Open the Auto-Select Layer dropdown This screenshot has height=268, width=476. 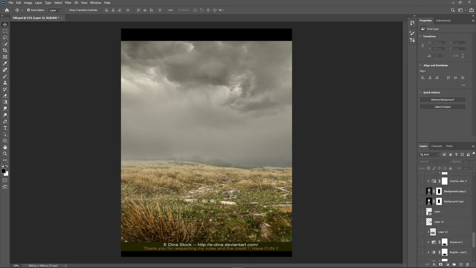[55, 10]
